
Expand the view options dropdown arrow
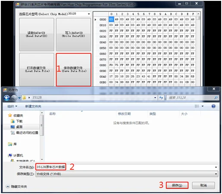coord(203,106)
